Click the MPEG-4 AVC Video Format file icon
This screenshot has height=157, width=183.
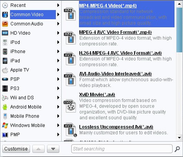(x=70, y=38)
